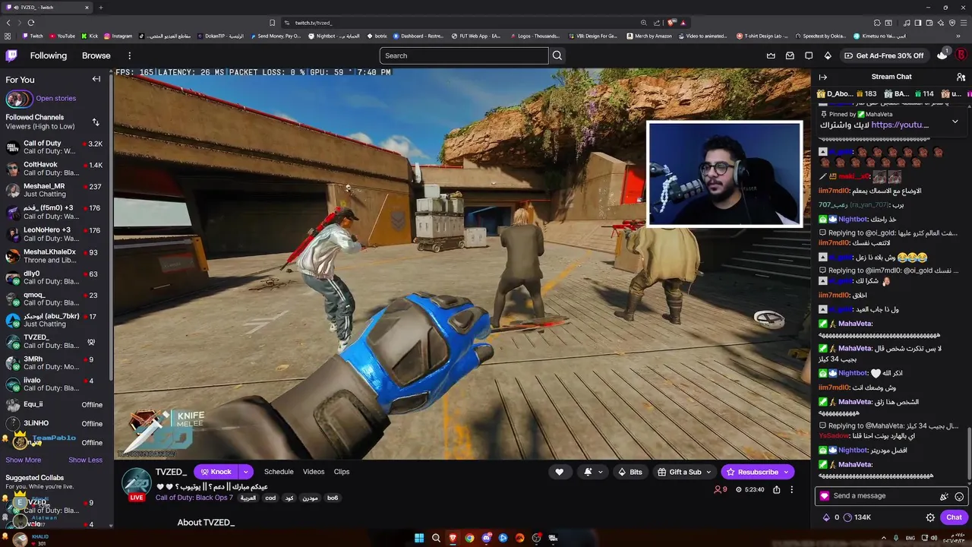The width and height of the screenshot is (972, 547).
Task: Open the three-dot stream options menu
Action: pyautogui.click(x=791, y=489)
